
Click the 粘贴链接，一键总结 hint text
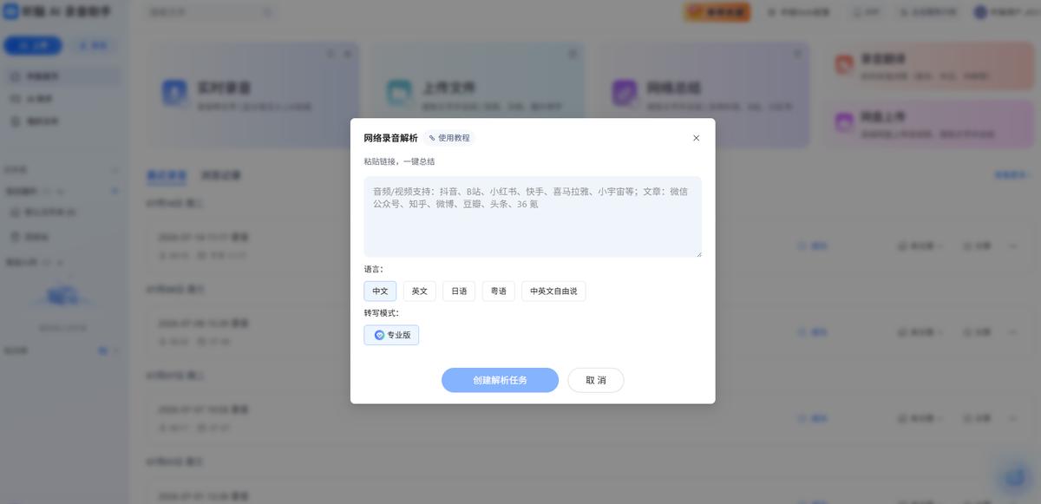pyautogui.click(x=399, y=161)
